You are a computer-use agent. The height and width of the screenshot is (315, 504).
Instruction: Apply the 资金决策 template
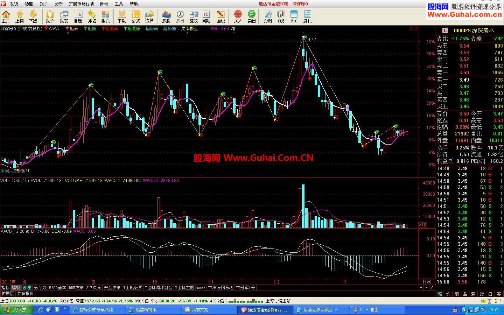(x=112, y=288)
